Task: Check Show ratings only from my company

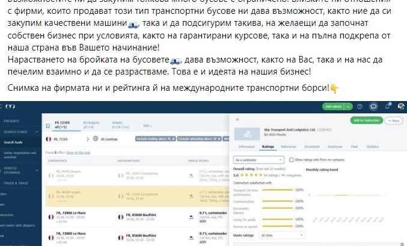Action: coord(292,160)
